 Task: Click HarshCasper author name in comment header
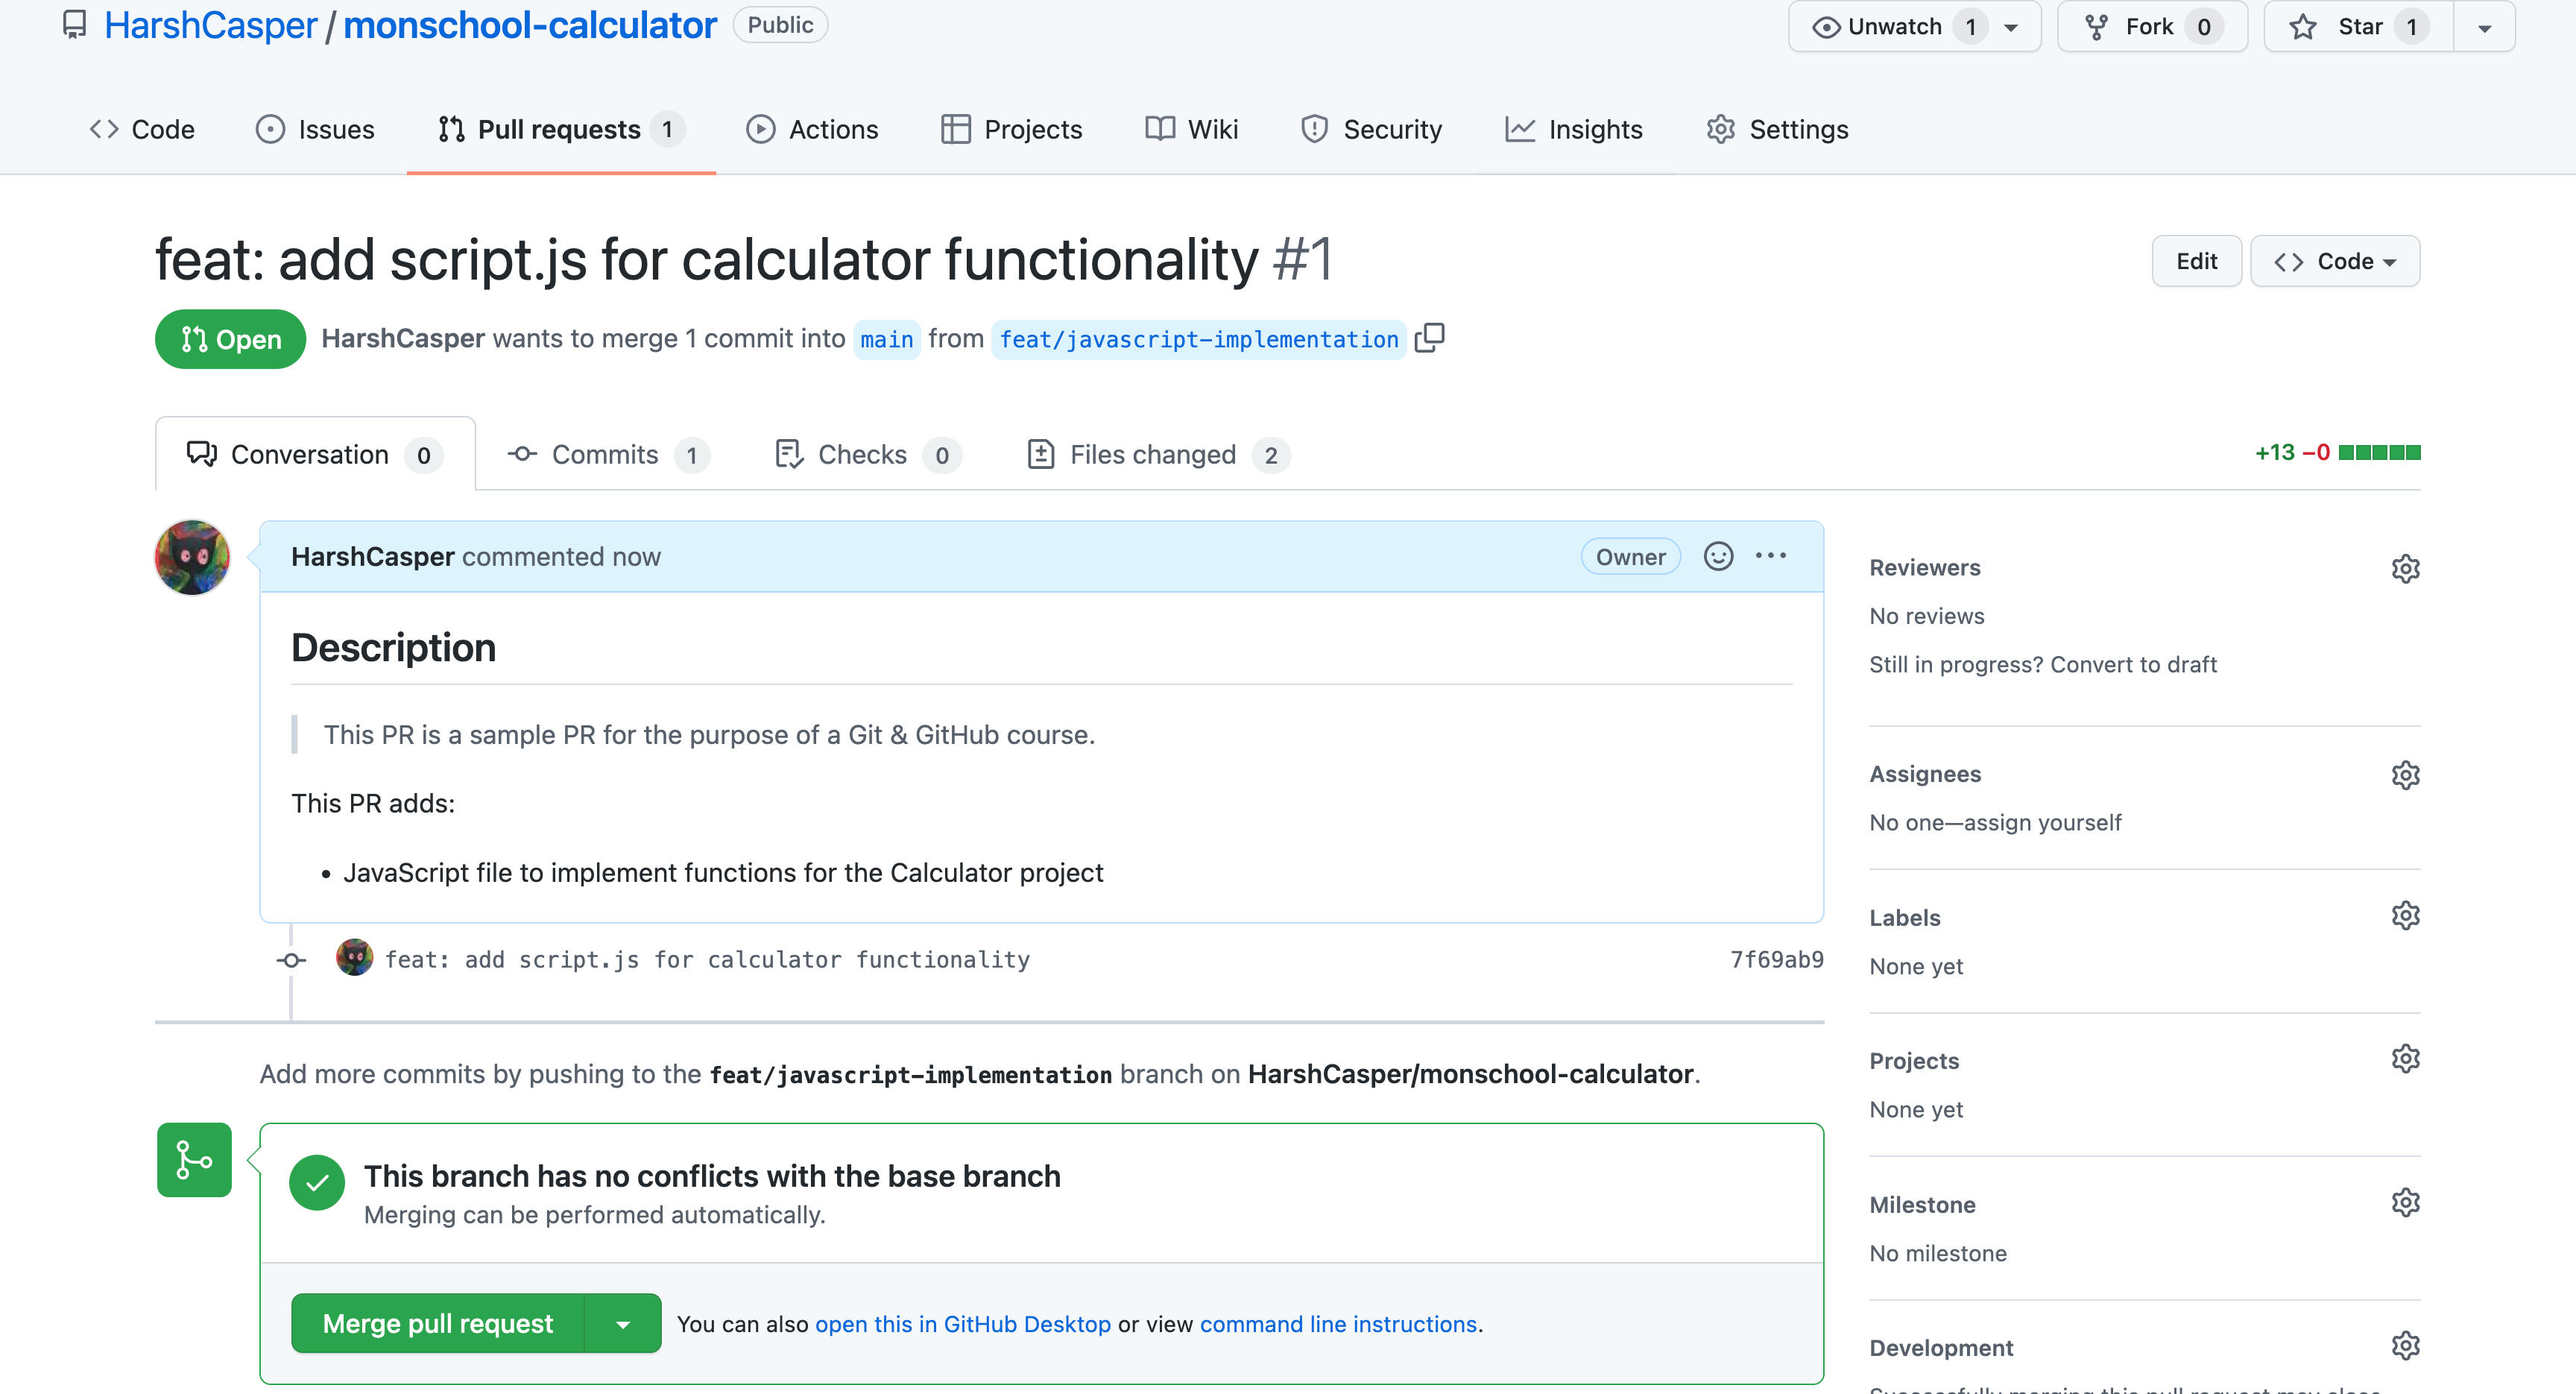coord(373,556)
